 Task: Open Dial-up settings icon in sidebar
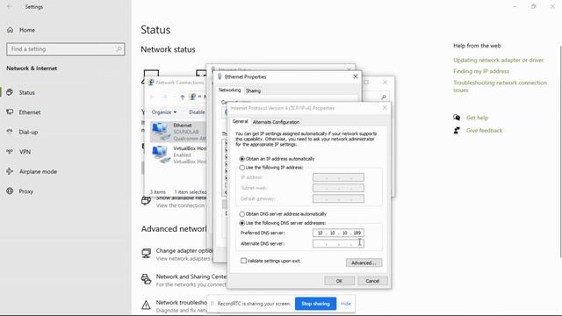[10, 132]
